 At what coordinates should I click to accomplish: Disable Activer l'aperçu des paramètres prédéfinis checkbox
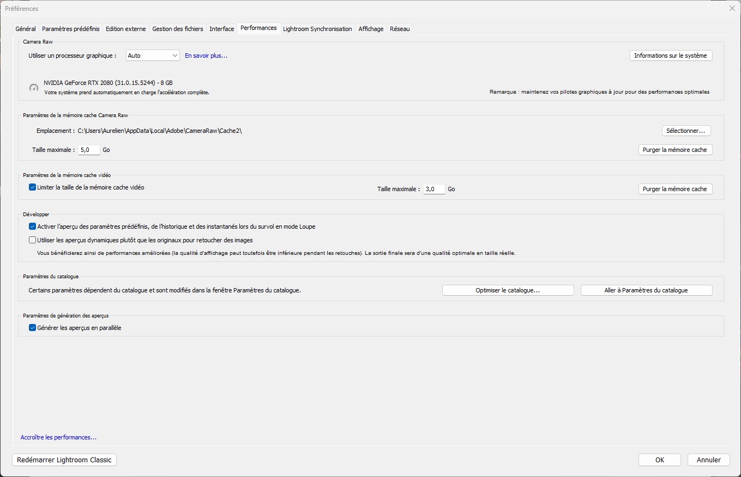32,227
